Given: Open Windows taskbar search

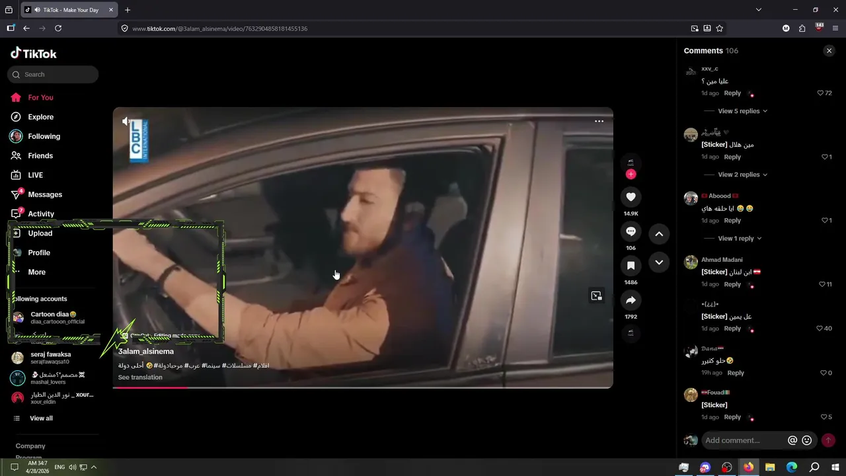Looking at the screenshot, I should tap(814, 467).
